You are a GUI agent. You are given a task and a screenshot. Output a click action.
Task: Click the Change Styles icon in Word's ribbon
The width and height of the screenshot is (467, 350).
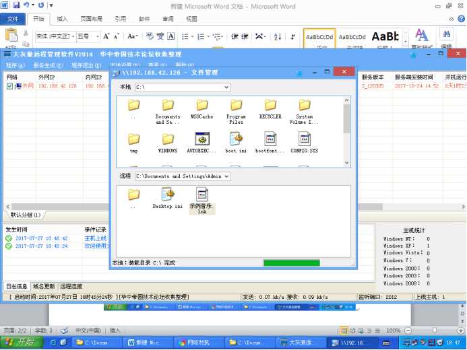tap(422, 35)
